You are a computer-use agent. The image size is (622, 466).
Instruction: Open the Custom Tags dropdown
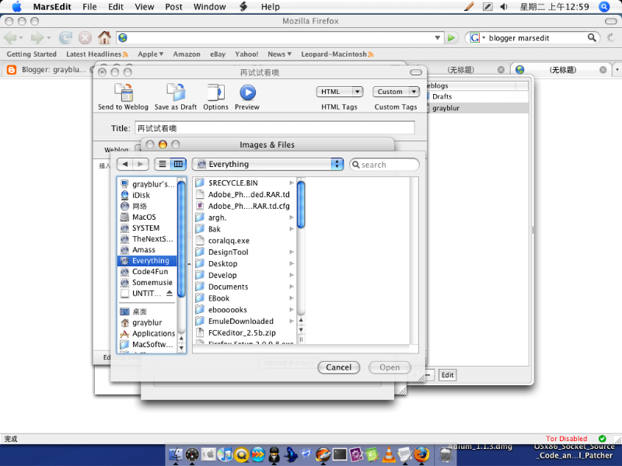point(396,92)
